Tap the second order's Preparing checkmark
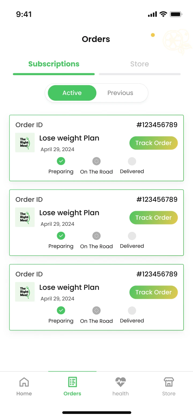The width and height of the screenshot is (193, 418). click(61, 236)
